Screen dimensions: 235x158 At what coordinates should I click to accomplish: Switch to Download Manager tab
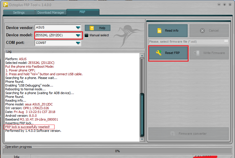click(x=51, y=12)
